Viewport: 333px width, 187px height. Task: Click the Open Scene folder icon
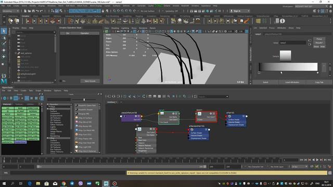(29, 11)
